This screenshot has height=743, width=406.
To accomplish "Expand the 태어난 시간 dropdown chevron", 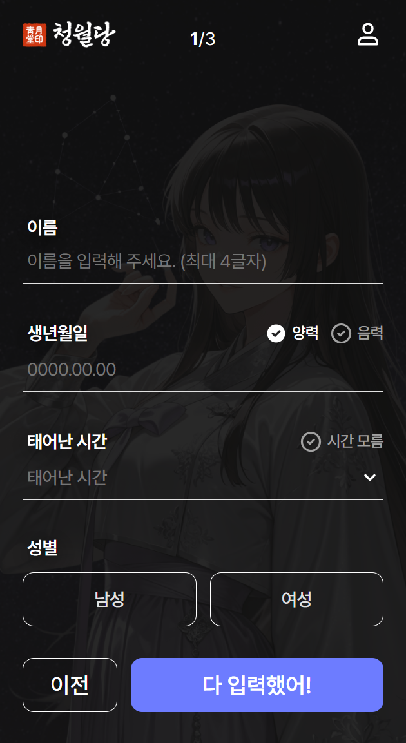I will (369, 478).
